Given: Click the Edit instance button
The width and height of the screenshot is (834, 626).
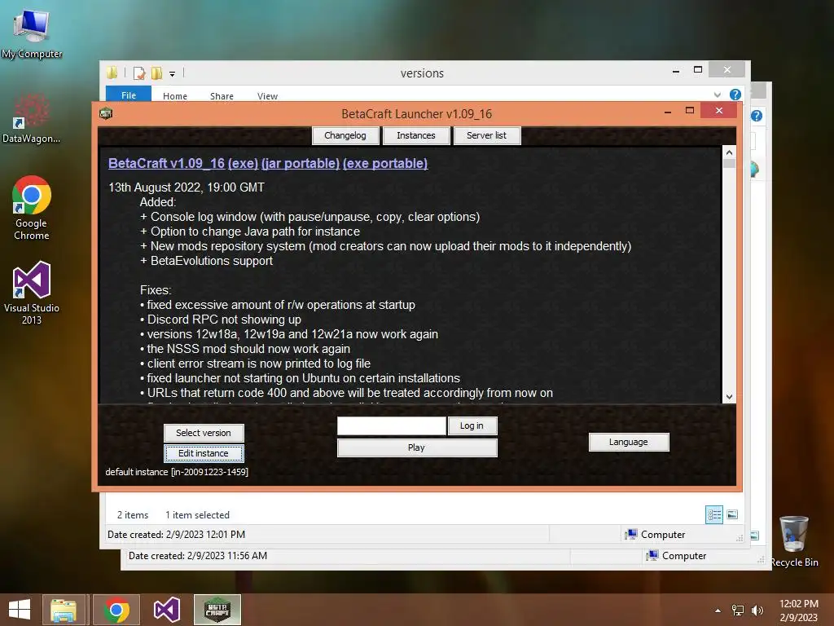Looking at the screenshot, I should pos(204,453).
